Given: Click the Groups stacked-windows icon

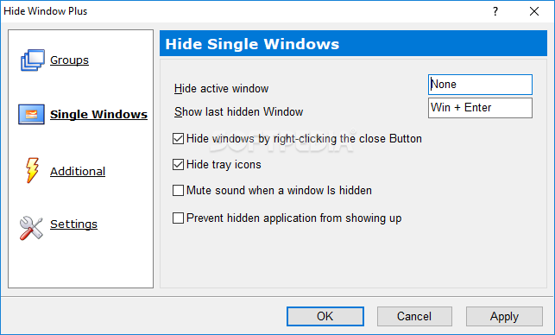Looking at the screenshot, I should 33,60.
